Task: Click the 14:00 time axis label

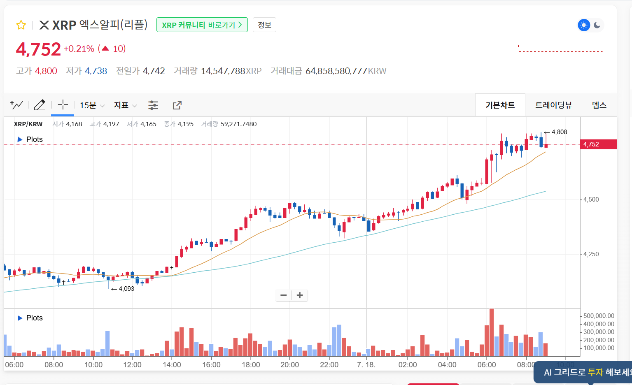Action: (172, 365)
